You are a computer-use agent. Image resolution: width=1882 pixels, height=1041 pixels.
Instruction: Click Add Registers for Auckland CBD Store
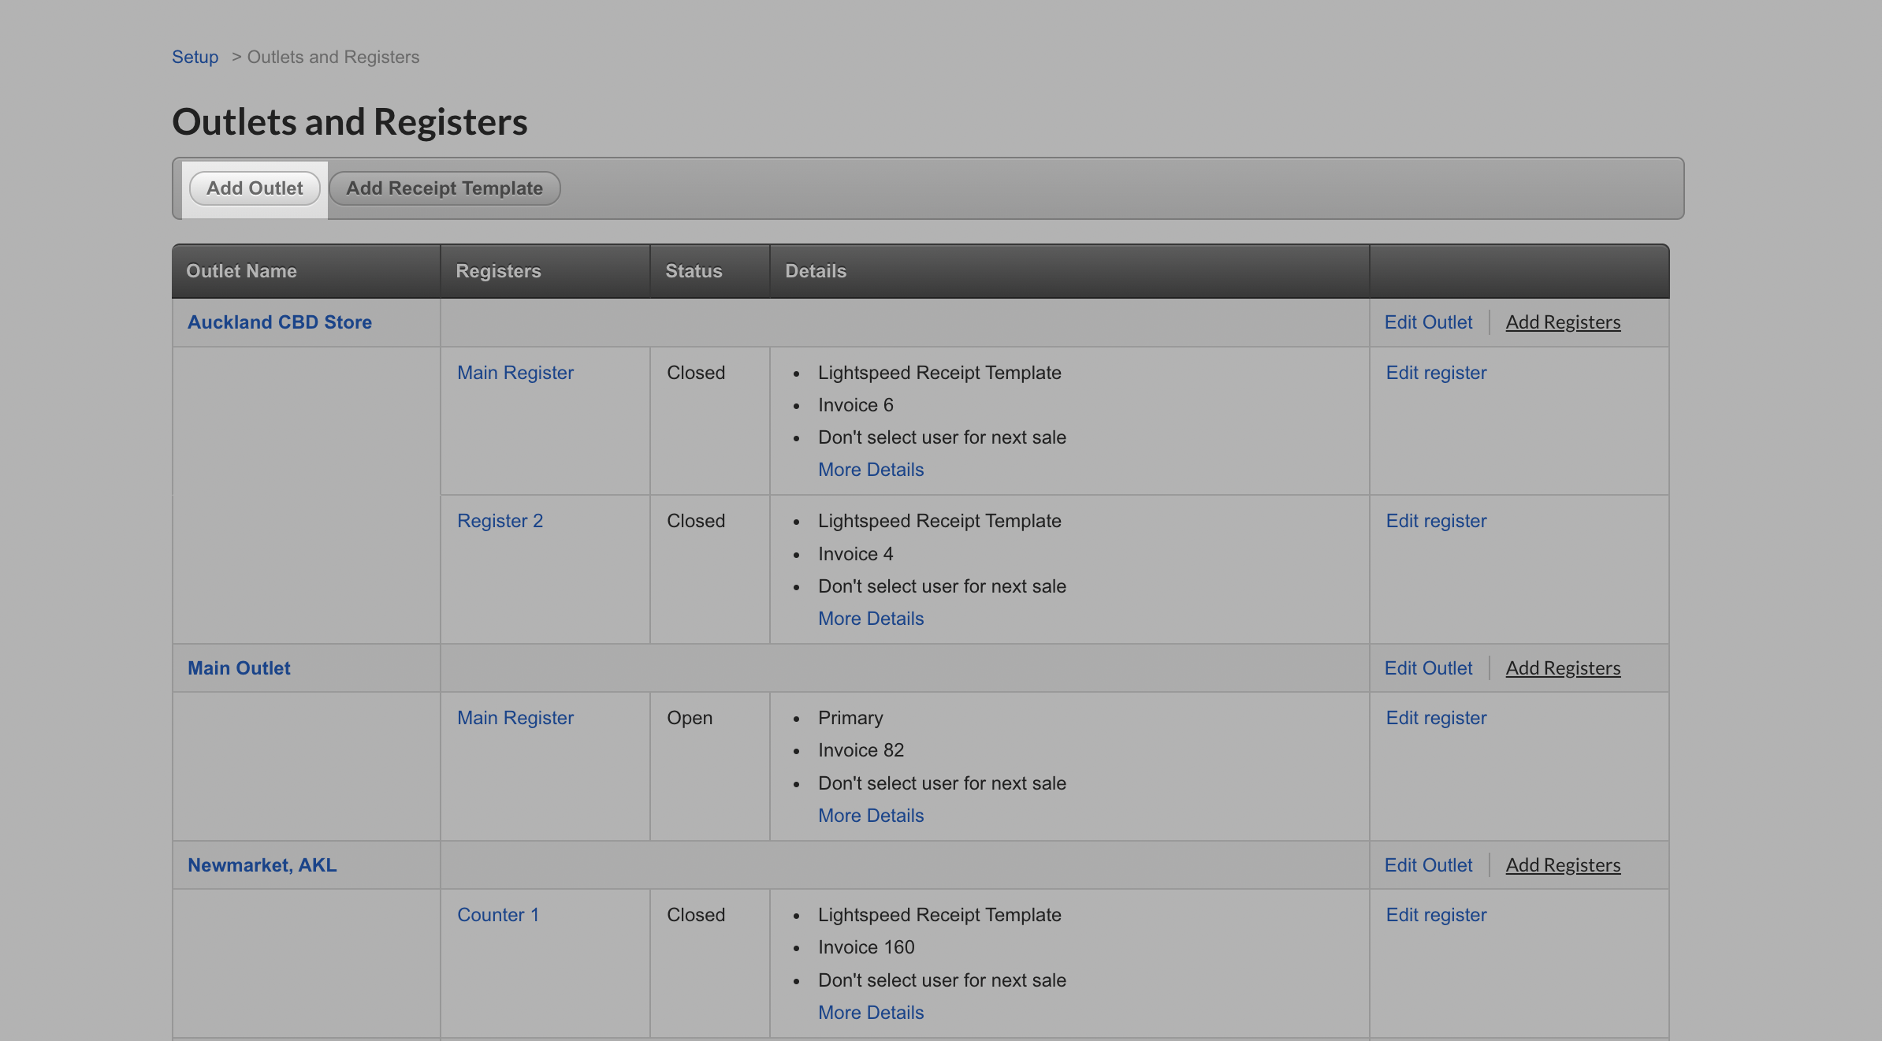point(1563,322)
